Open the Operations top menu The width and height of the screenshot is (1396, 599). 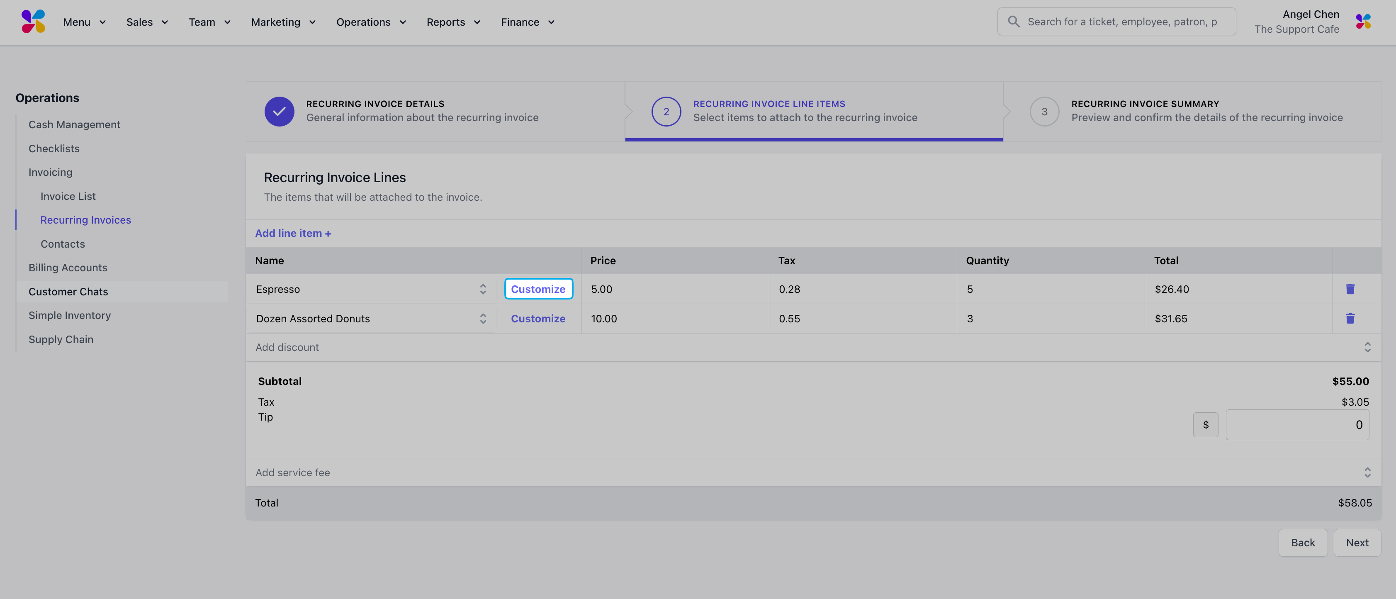pos(371,22)
